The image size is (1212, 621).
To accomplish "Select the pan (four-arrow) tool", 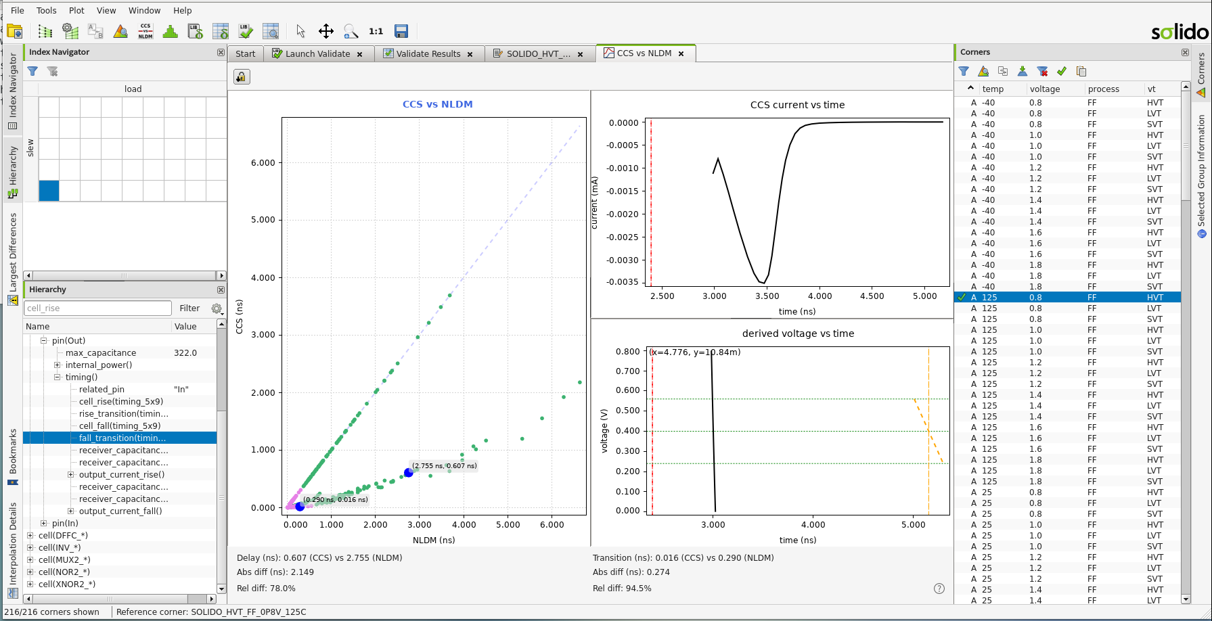I will (326, 31).
